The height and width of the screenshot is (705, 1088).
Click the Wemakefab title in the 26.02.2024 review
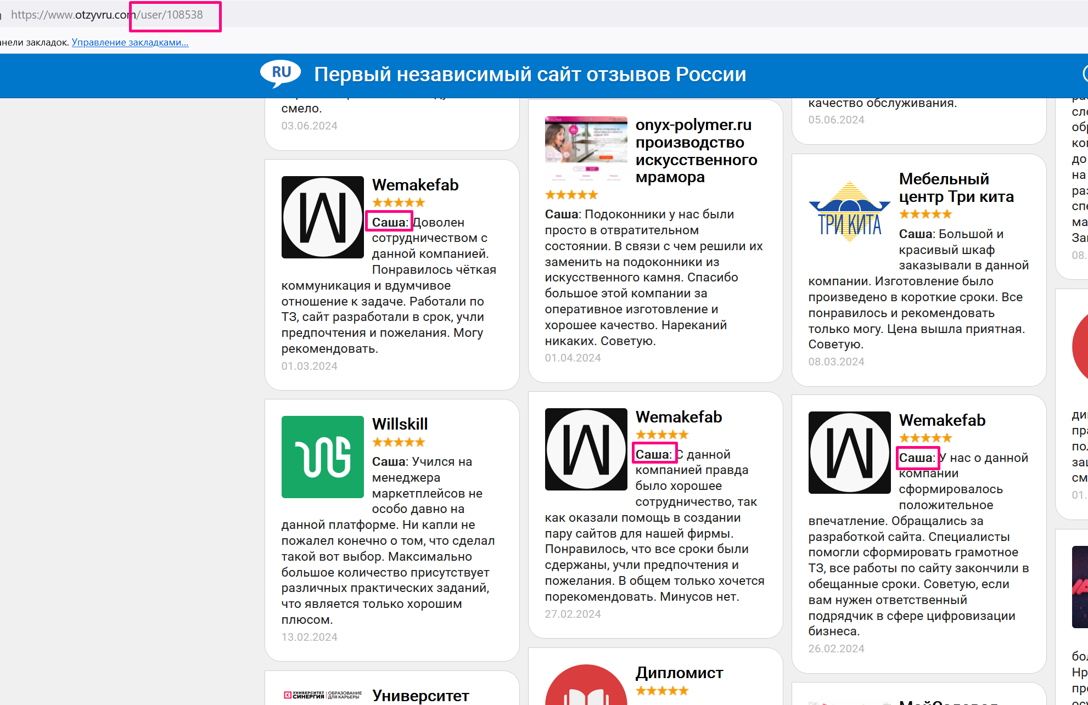click(x=942, y=420)
